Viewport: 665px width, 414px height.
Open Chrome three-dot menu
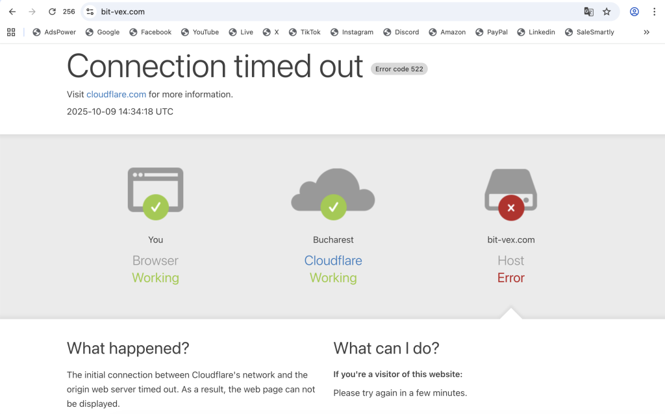[x=654, y=12]
